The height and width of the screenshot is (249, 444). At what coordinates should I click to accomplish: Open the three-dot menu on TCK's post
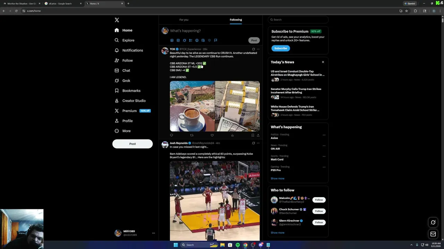(x=258, y=49)
